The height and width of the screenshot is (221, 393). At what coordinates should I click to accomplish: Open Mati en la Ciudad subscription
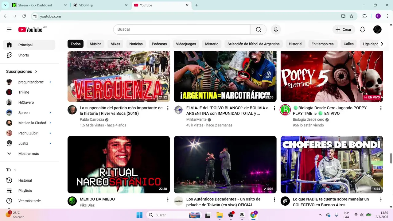point(29,123)
